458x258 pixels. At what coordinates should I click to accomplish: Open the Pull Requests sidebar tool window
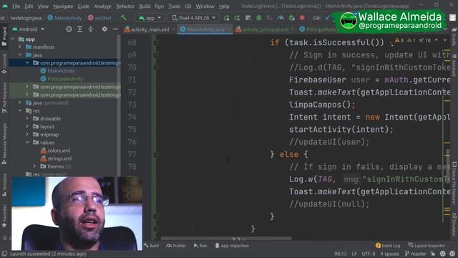point(4,97)
